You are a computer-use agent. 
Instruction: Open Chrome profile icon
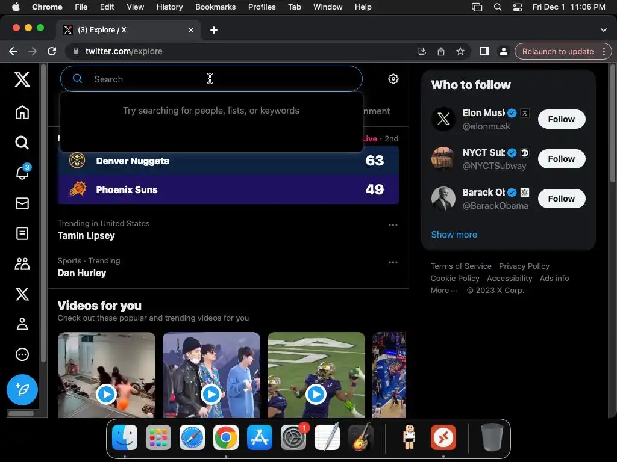(503, 52)
